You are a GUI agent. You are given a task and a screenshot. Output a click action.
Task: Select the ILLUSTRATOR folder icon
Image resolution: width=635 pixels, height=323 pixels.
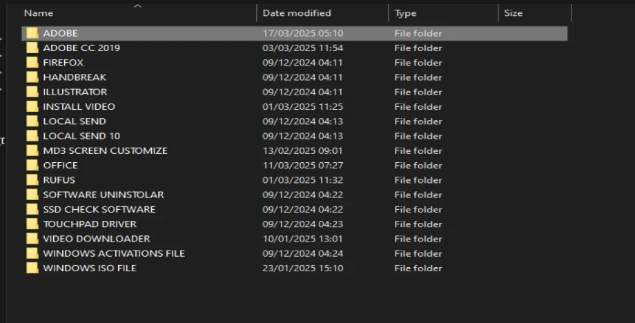tap(32, 92)
